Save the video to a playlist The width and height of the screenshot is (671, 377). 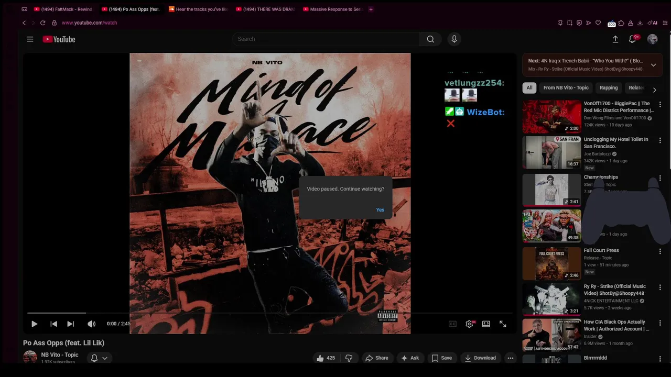[x=441, y=358]
